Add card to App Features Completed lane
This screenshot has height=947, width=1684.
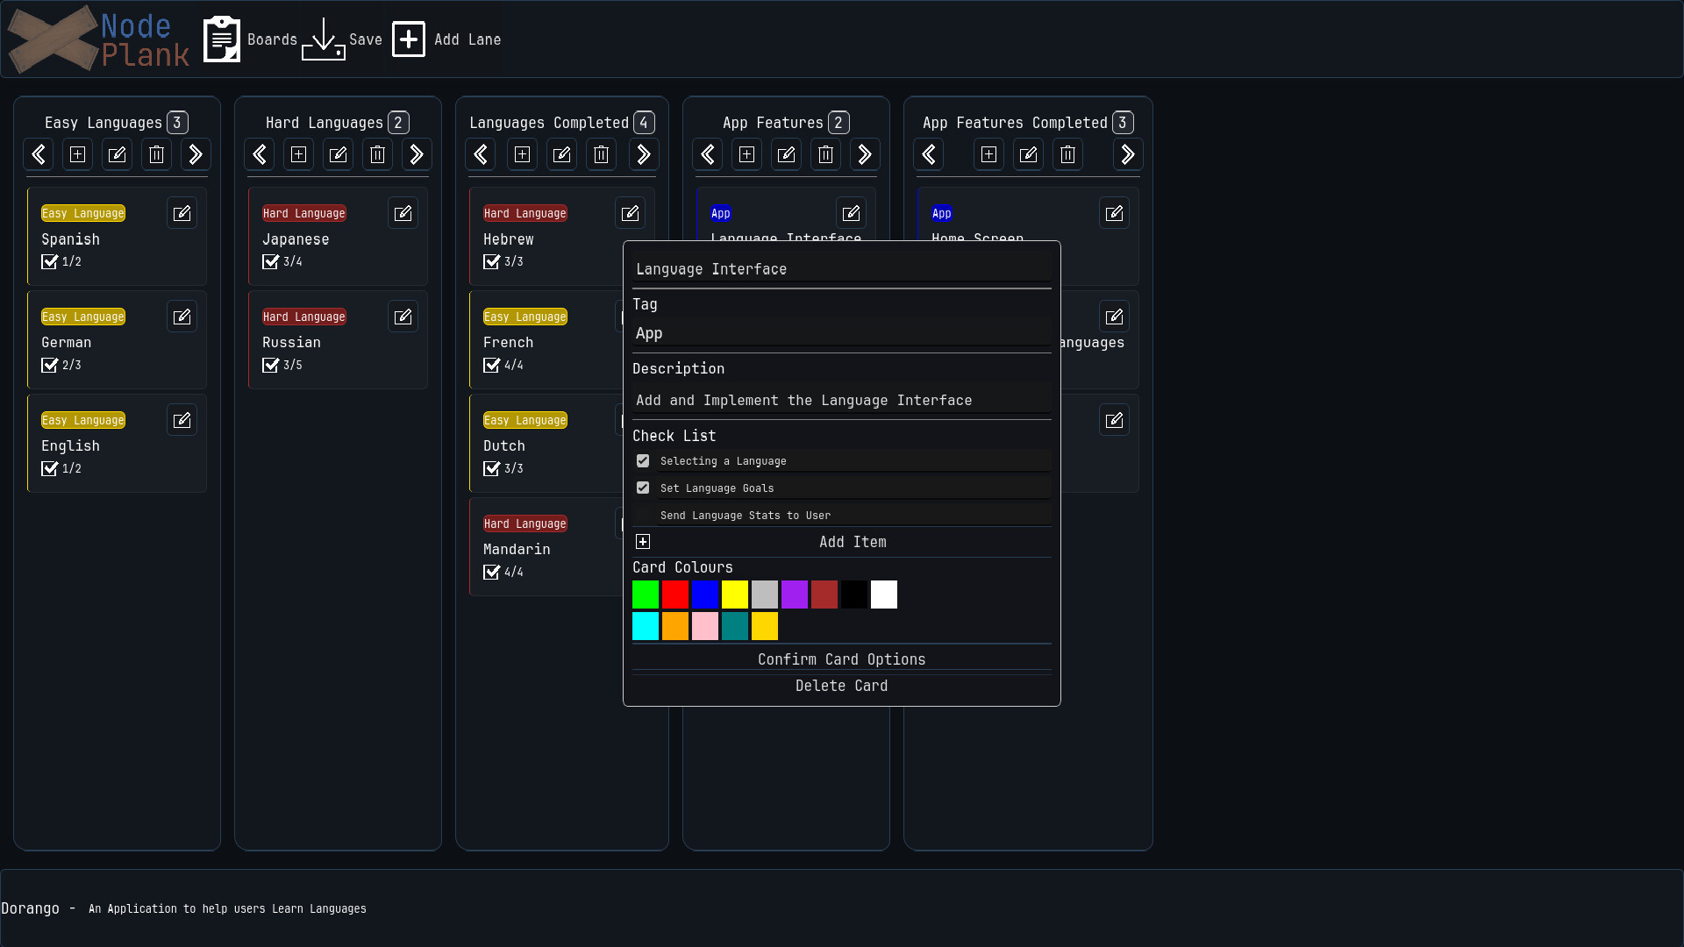[989, 154]
